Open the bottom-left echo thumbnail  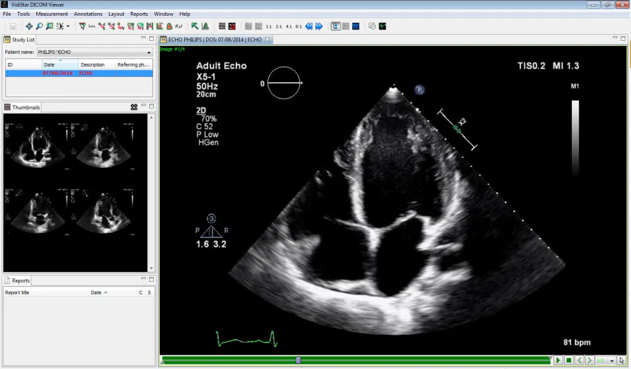tap(37, 212)
